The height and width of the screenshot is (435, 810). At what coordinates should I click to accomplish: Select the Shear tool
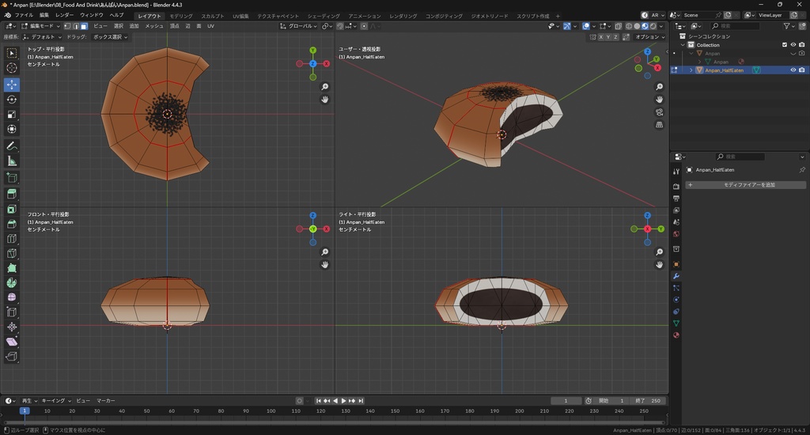[11, 342]
